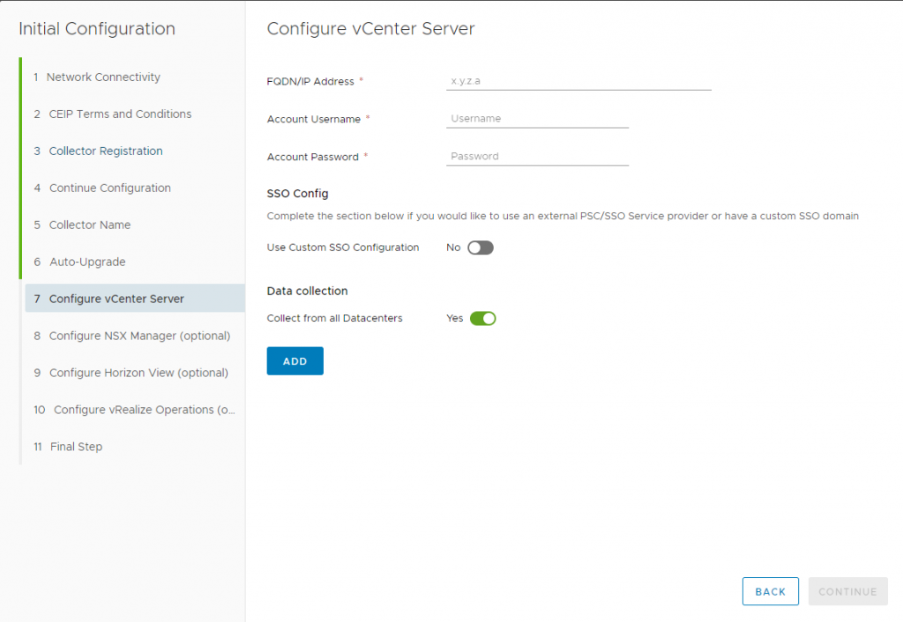Go to step 8 Configure NSX Manager
The height and width of the screenshot is (622, 903).
pyautogui.click(x=134, y=336)
